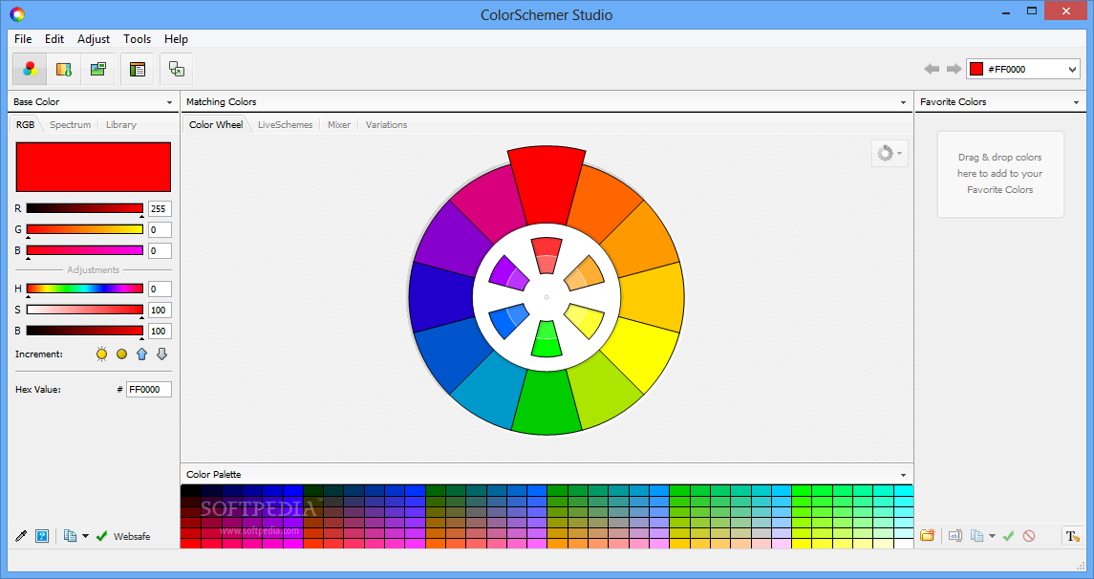Toggle the Websafe green checkmark
Screen dimensions: 1094x579
pos(101,536)
